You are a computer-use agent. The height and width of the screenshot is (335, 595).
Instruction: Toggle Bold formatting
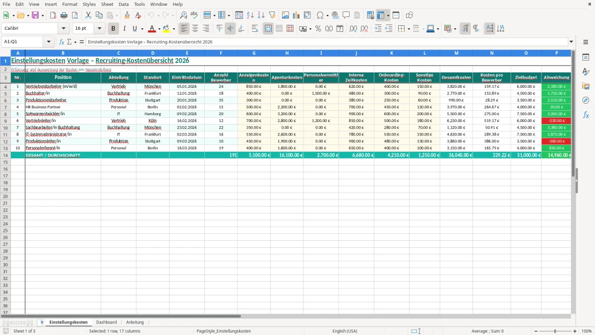(114, 29)
